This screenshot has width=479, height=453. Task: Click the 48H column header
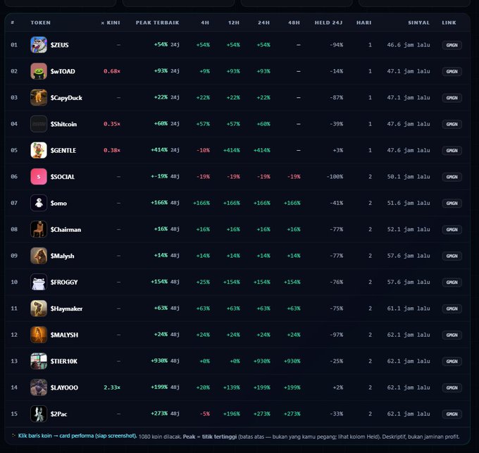point(294,23)
